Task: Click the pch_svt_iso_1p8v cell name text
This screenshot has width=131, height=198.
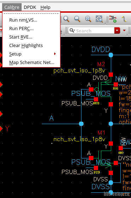Action: coord(79,71)
